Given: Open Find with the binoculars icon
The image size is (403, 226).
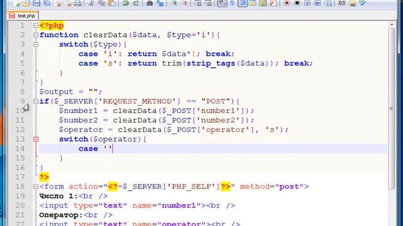Looking at the screenshot, I should click(150, 3).
